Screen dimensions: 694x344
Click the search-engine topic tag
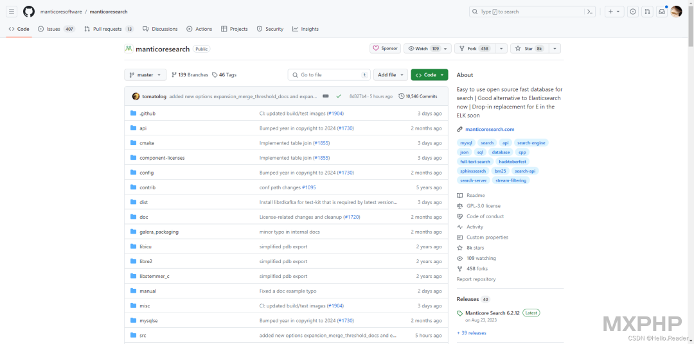531,143
